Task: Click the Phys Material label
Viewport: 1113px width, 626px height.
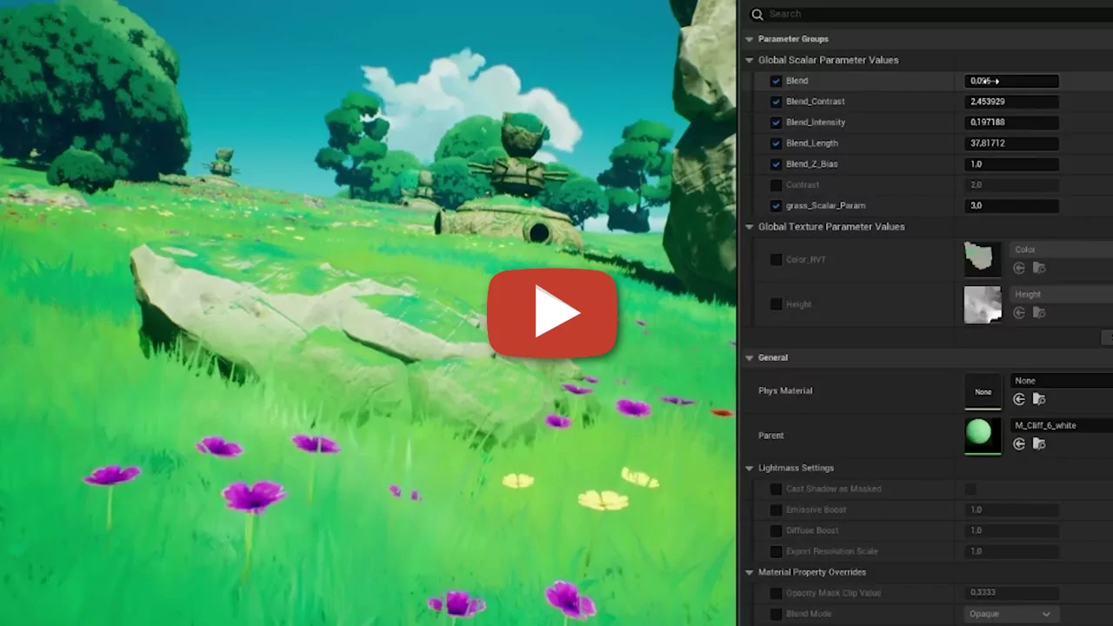Action: pos(785,391)
